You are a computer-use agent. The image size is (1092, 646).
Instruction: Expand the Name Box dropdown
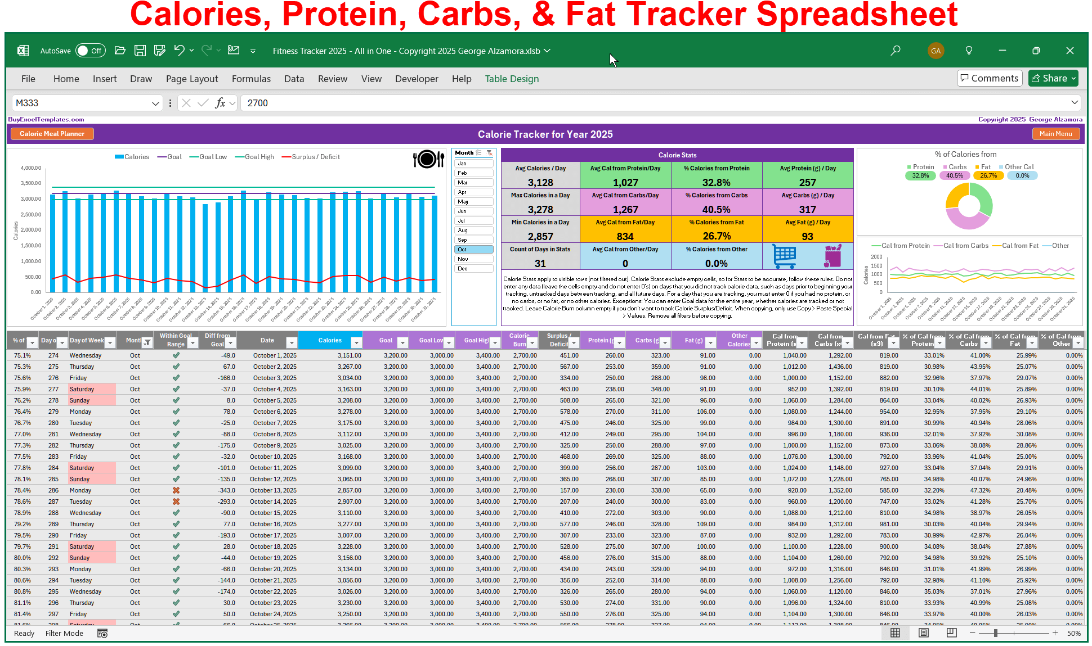pos(156,103)
